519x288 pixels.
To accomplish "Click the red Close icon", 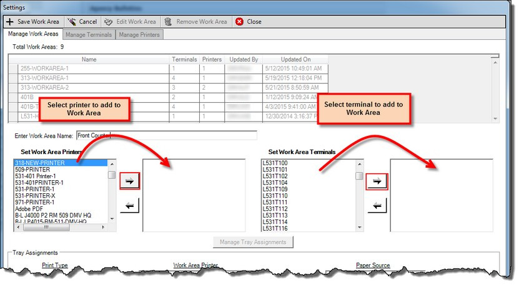I will pyautogui.click(x=239, y=22).
